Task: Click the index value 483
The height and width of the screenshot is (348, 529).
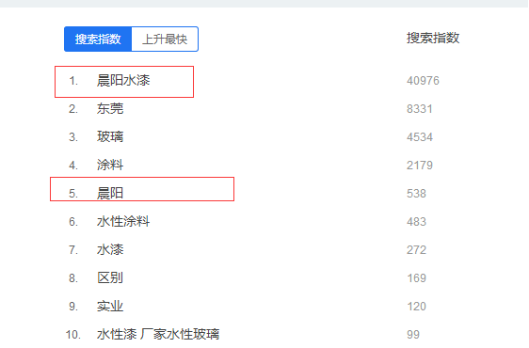Action: tap(416, 222)
